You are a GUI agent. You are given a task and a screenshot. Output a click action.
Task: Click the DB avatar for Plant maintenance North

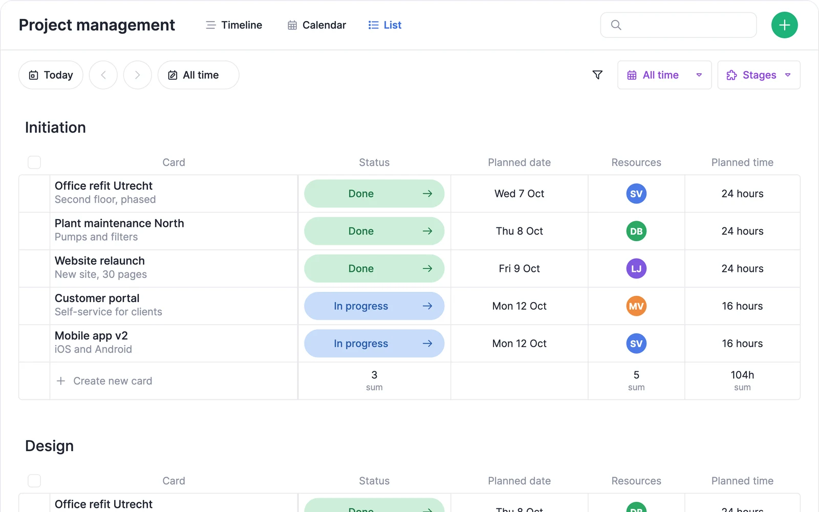tap(636, 231)
